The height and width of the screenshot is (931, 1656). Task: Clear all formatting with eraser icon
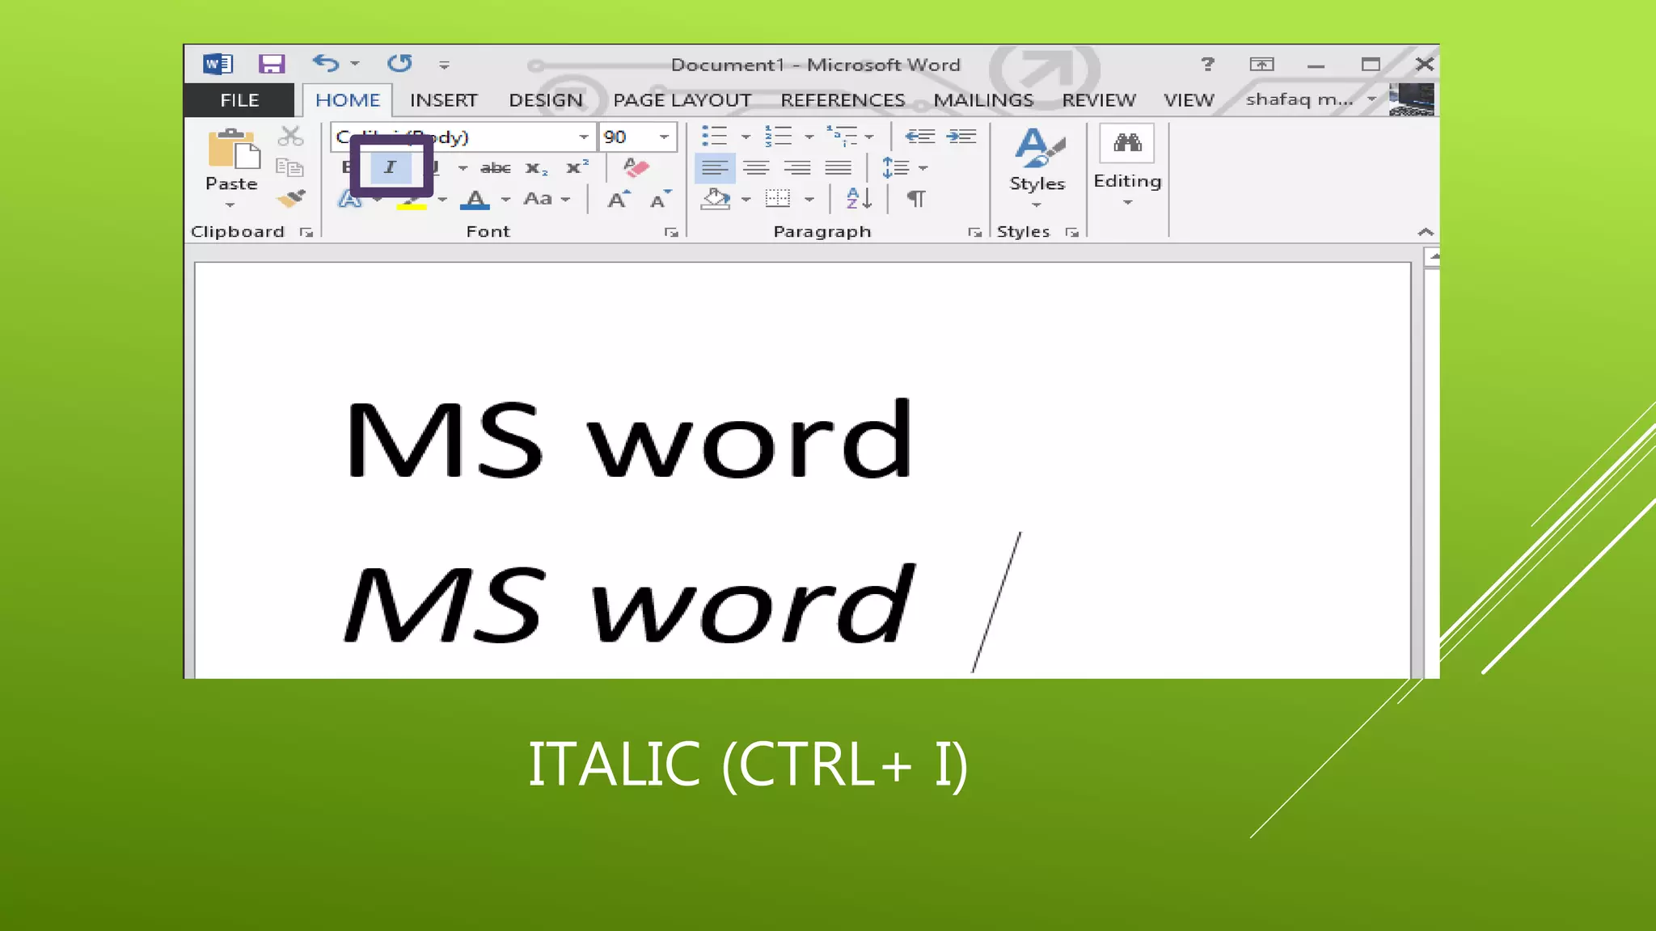point(636,168)
